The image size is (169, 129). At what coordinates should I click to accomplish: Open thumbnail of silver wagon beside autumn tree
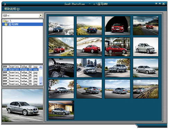(x=118, y=68)
